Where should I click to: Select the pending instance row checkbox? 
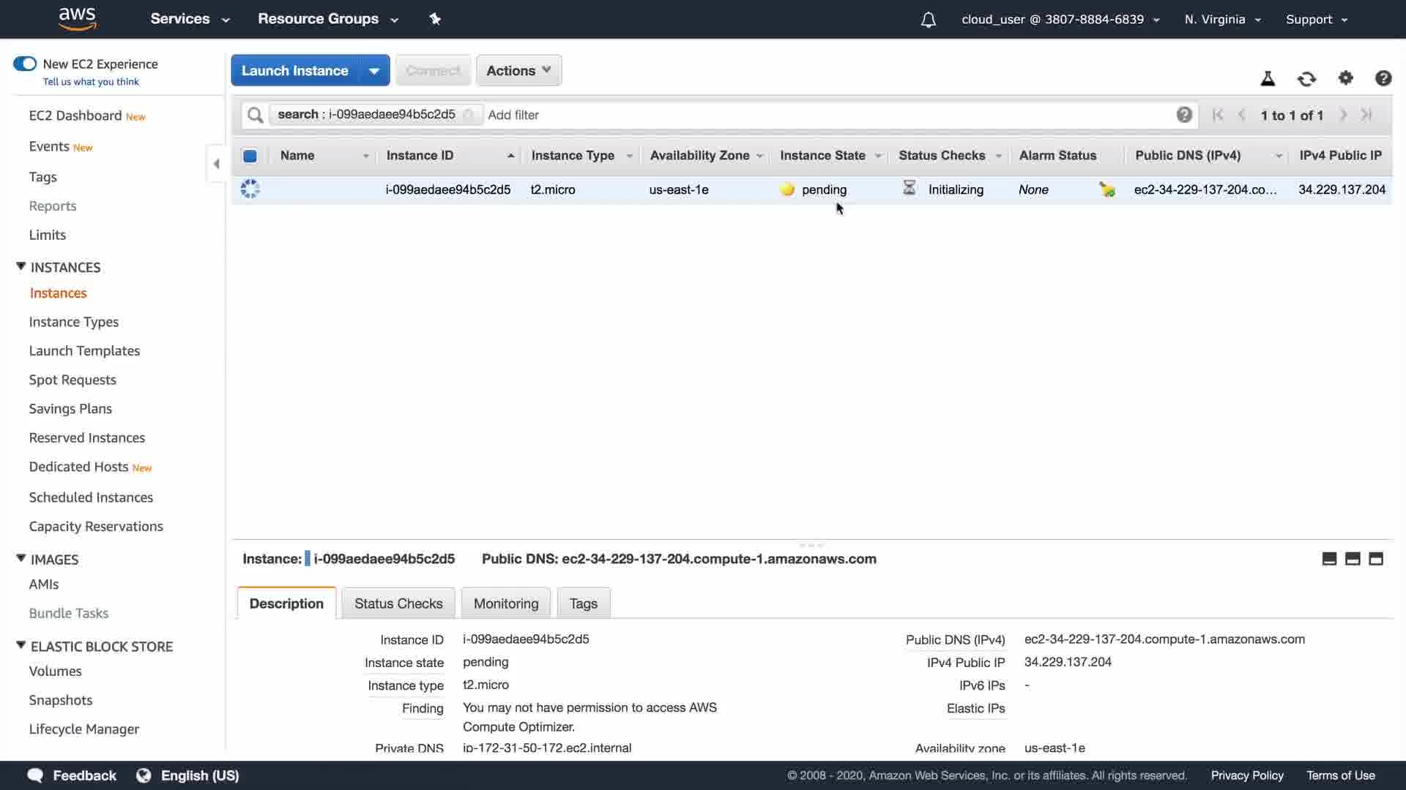click(250, 189)
